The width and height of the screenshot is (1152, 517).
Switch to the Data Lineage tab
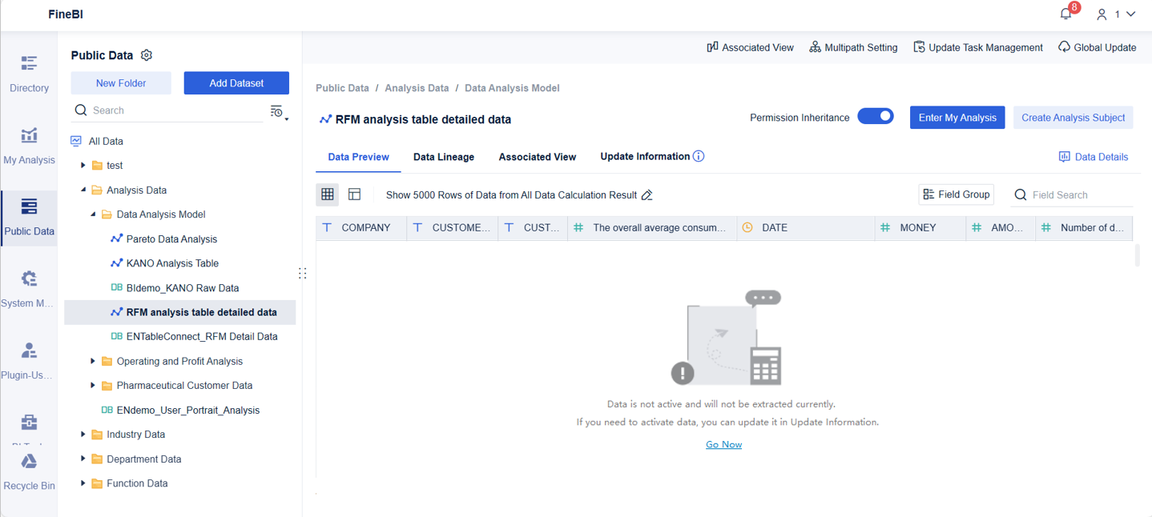(444, 157)
